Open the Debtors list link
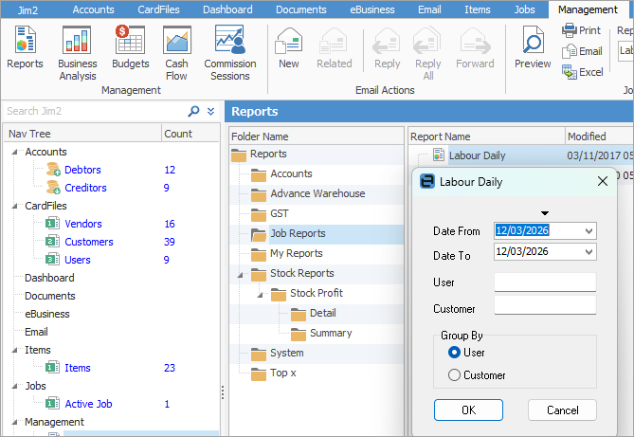 [x=82, y=170]
